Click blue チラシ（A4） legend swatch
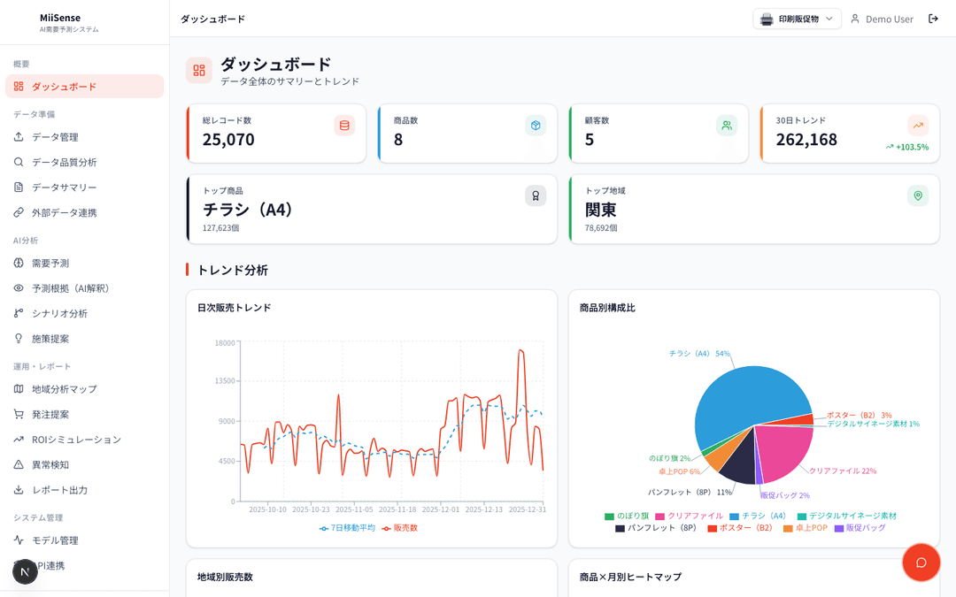 (x=734, y=517)
